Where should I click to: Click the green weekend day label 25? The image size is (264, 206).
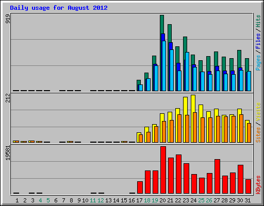pyautogui.click(x=202, y=200)
